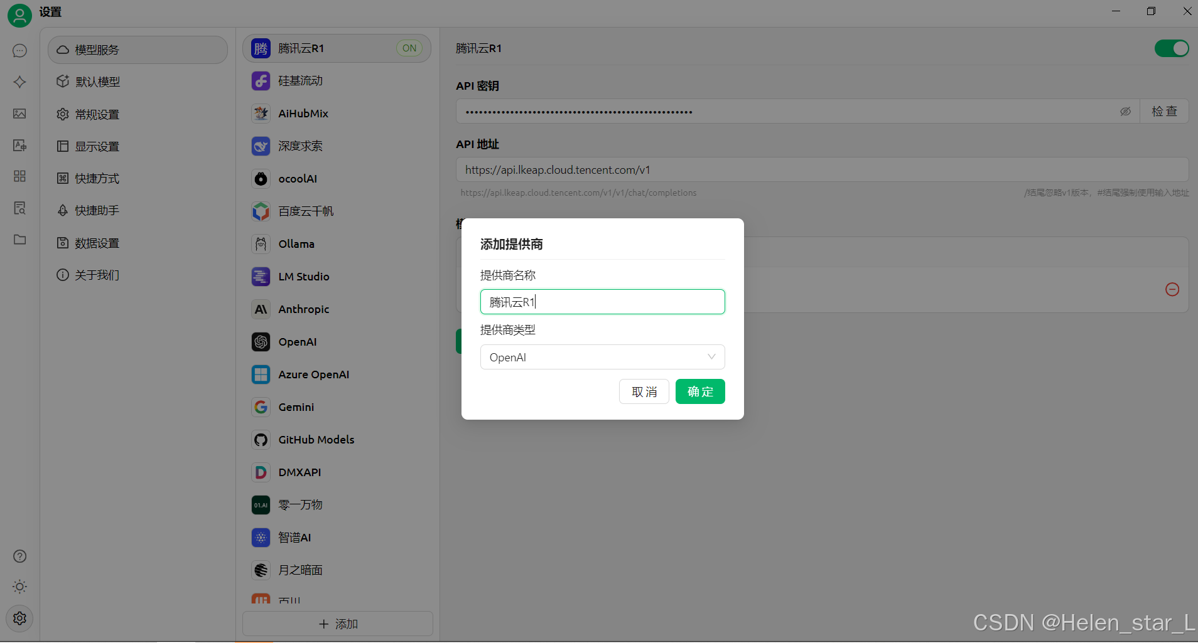
Task: Click the GitHub Models provider name
Action: click(316, 440)
